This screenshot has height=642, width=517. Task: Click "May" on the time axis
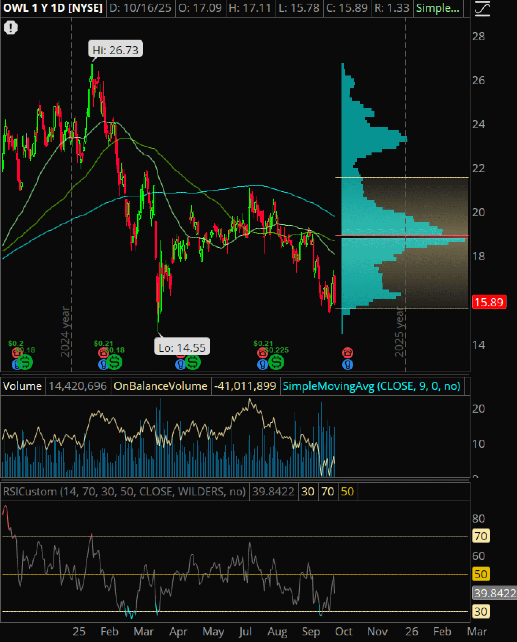pos(213,631)
